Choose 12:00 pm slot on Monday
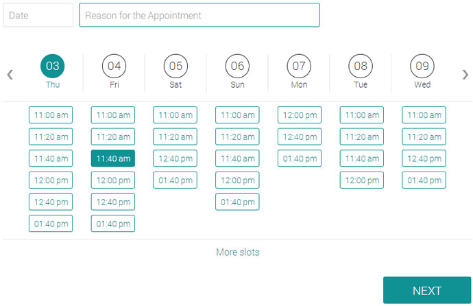 (300, 115)
